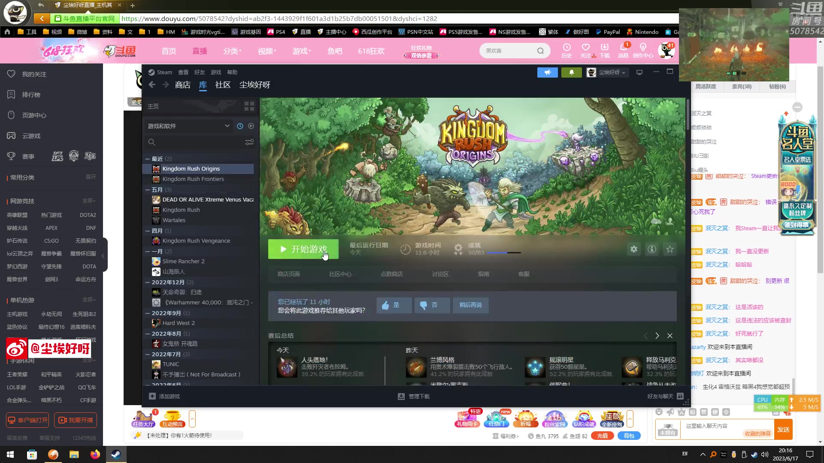Open Steam notifications bell
Screen dimensions: 824x463
pyautogui.click(x=571, y=72)
